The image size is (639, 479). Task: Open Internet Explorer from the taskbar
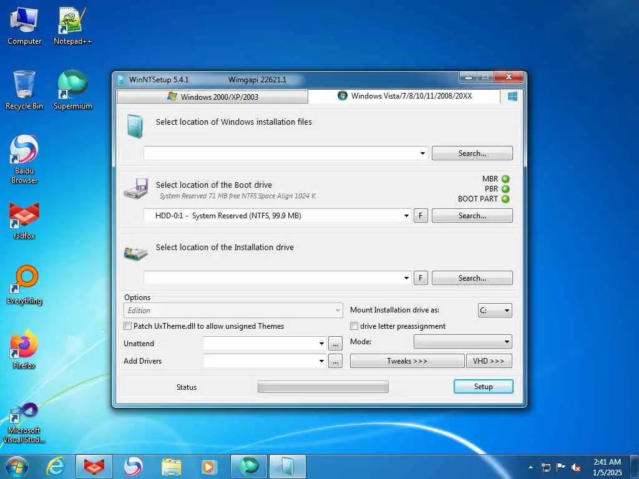[x=55, y=467]
